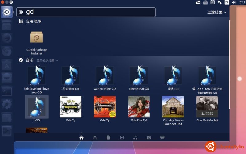Open the Music lens icon
The height and width of the screenshot is (154, 246).
point(136,137)
